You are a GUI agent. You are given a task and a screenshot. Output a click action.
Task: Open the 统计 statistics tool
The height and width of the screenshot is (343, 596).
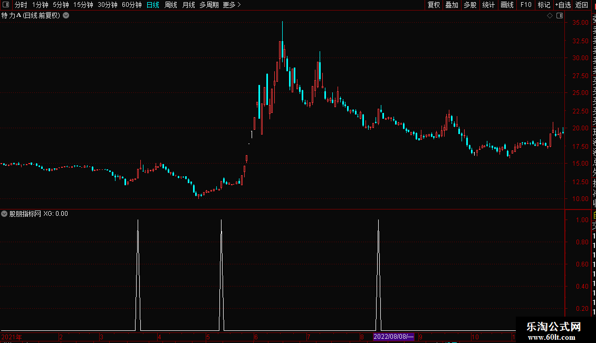(x=488, y=5)
